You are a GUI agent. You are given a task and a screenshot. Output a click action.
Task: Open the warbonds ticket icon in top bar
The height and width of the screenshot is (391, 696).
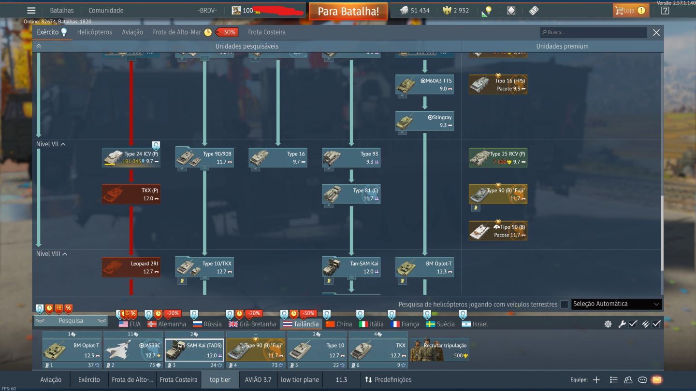(534, 11)
